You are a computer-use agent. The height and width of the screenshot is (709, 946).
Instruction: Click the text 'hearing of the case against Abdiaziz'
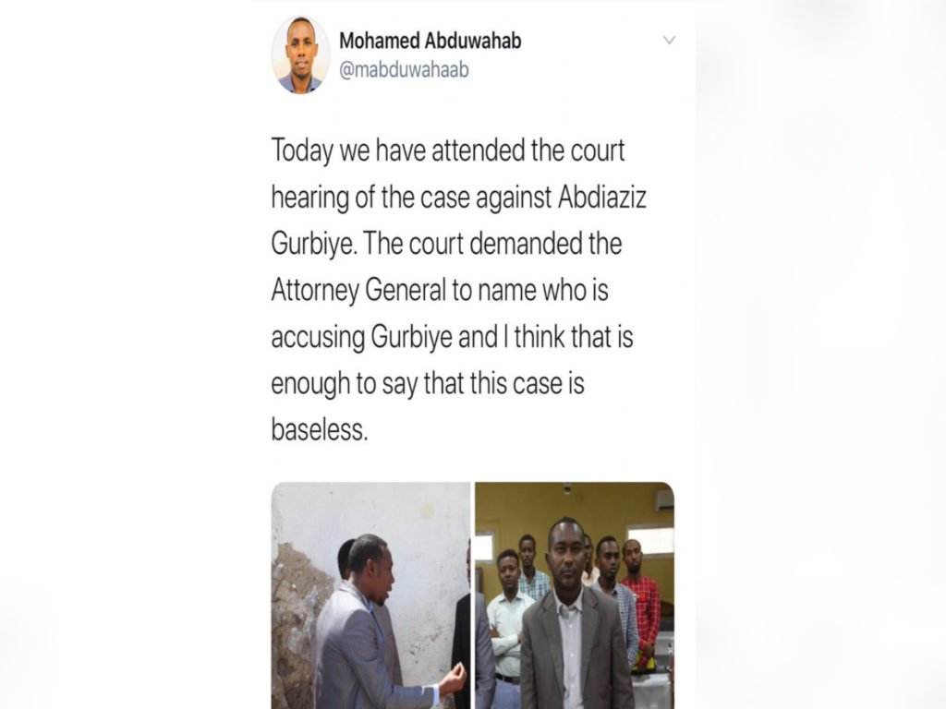(458, 198)
